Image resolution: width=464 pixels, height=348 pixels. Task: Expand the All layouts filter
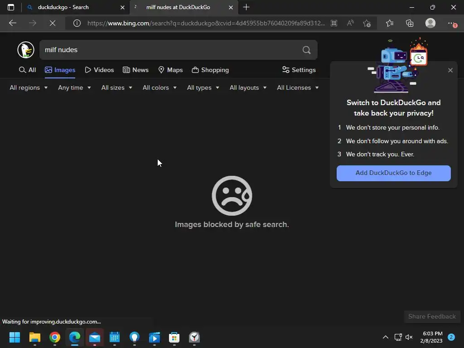click(248, 87)
